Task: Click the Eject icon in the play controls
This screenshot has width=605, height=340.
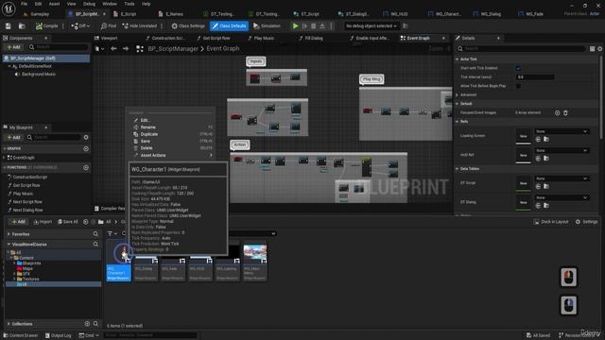Action: click(322, 25)
